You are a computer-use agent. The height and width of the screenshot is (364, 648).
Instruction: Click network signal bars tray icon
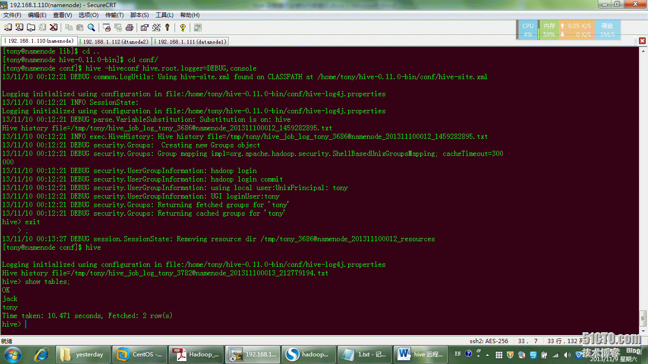556,355
